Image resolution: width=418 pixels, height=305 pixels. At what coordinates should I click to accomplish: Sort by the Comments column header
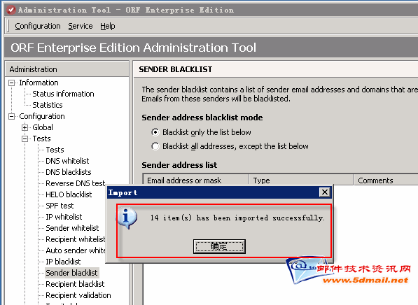pos(386,180)
